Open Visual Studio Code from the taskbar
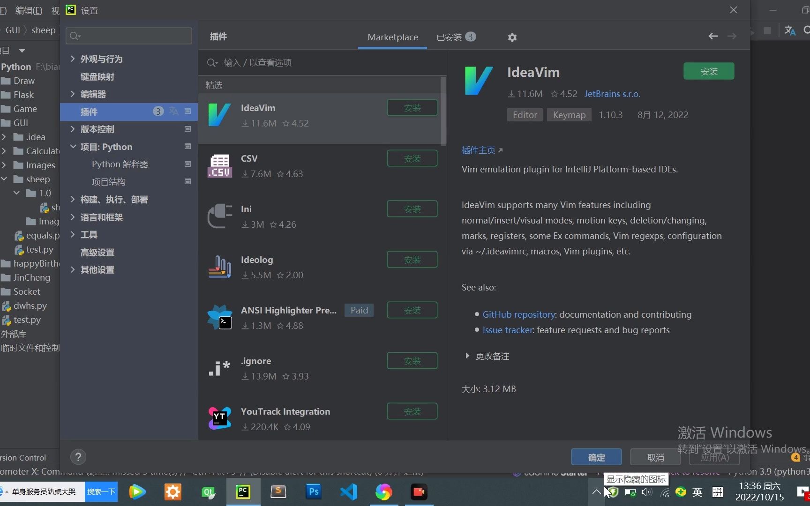Screen dimensions: 810x506 [x=349, y=492]
